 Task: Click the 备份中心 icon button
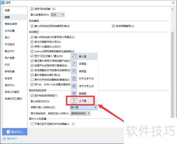8,132
